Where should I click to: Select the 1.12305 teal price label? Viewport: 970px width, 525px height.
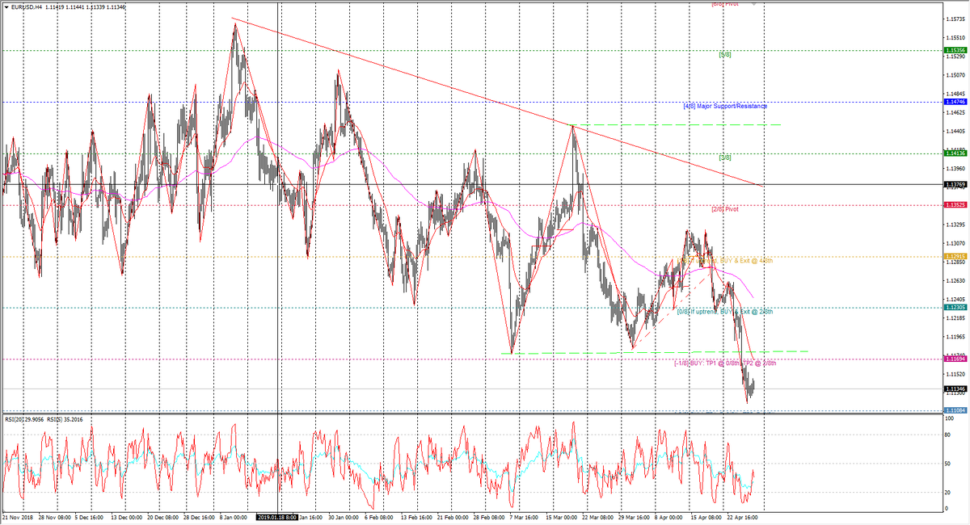[x=955, y=307]
